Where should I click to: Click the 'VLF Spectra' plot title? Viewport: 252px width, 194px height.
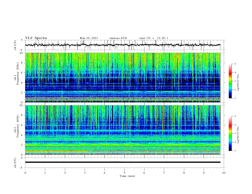pos(36,38)
